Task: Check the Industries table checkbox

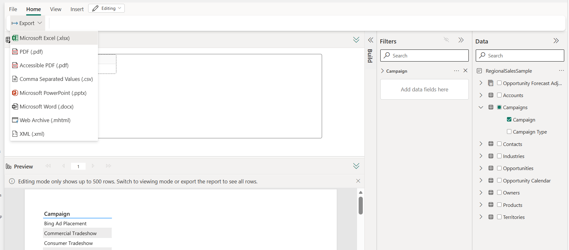Action: (x=499, y=156)
